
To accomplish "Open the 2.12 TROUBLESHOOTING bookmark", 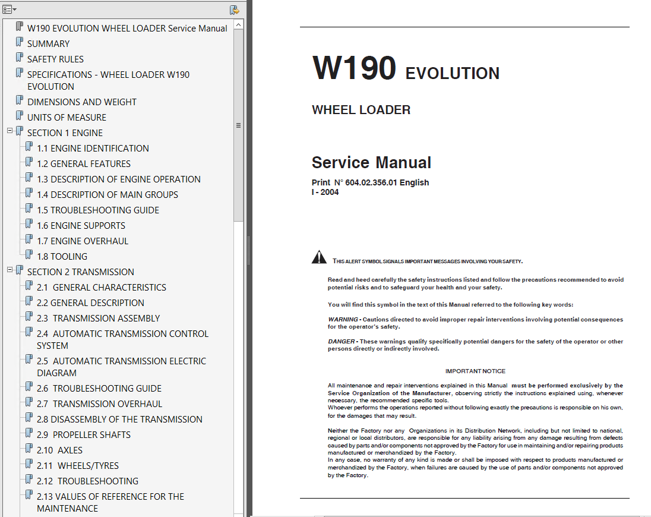I will pyautogui.click(x=87, y=481).
